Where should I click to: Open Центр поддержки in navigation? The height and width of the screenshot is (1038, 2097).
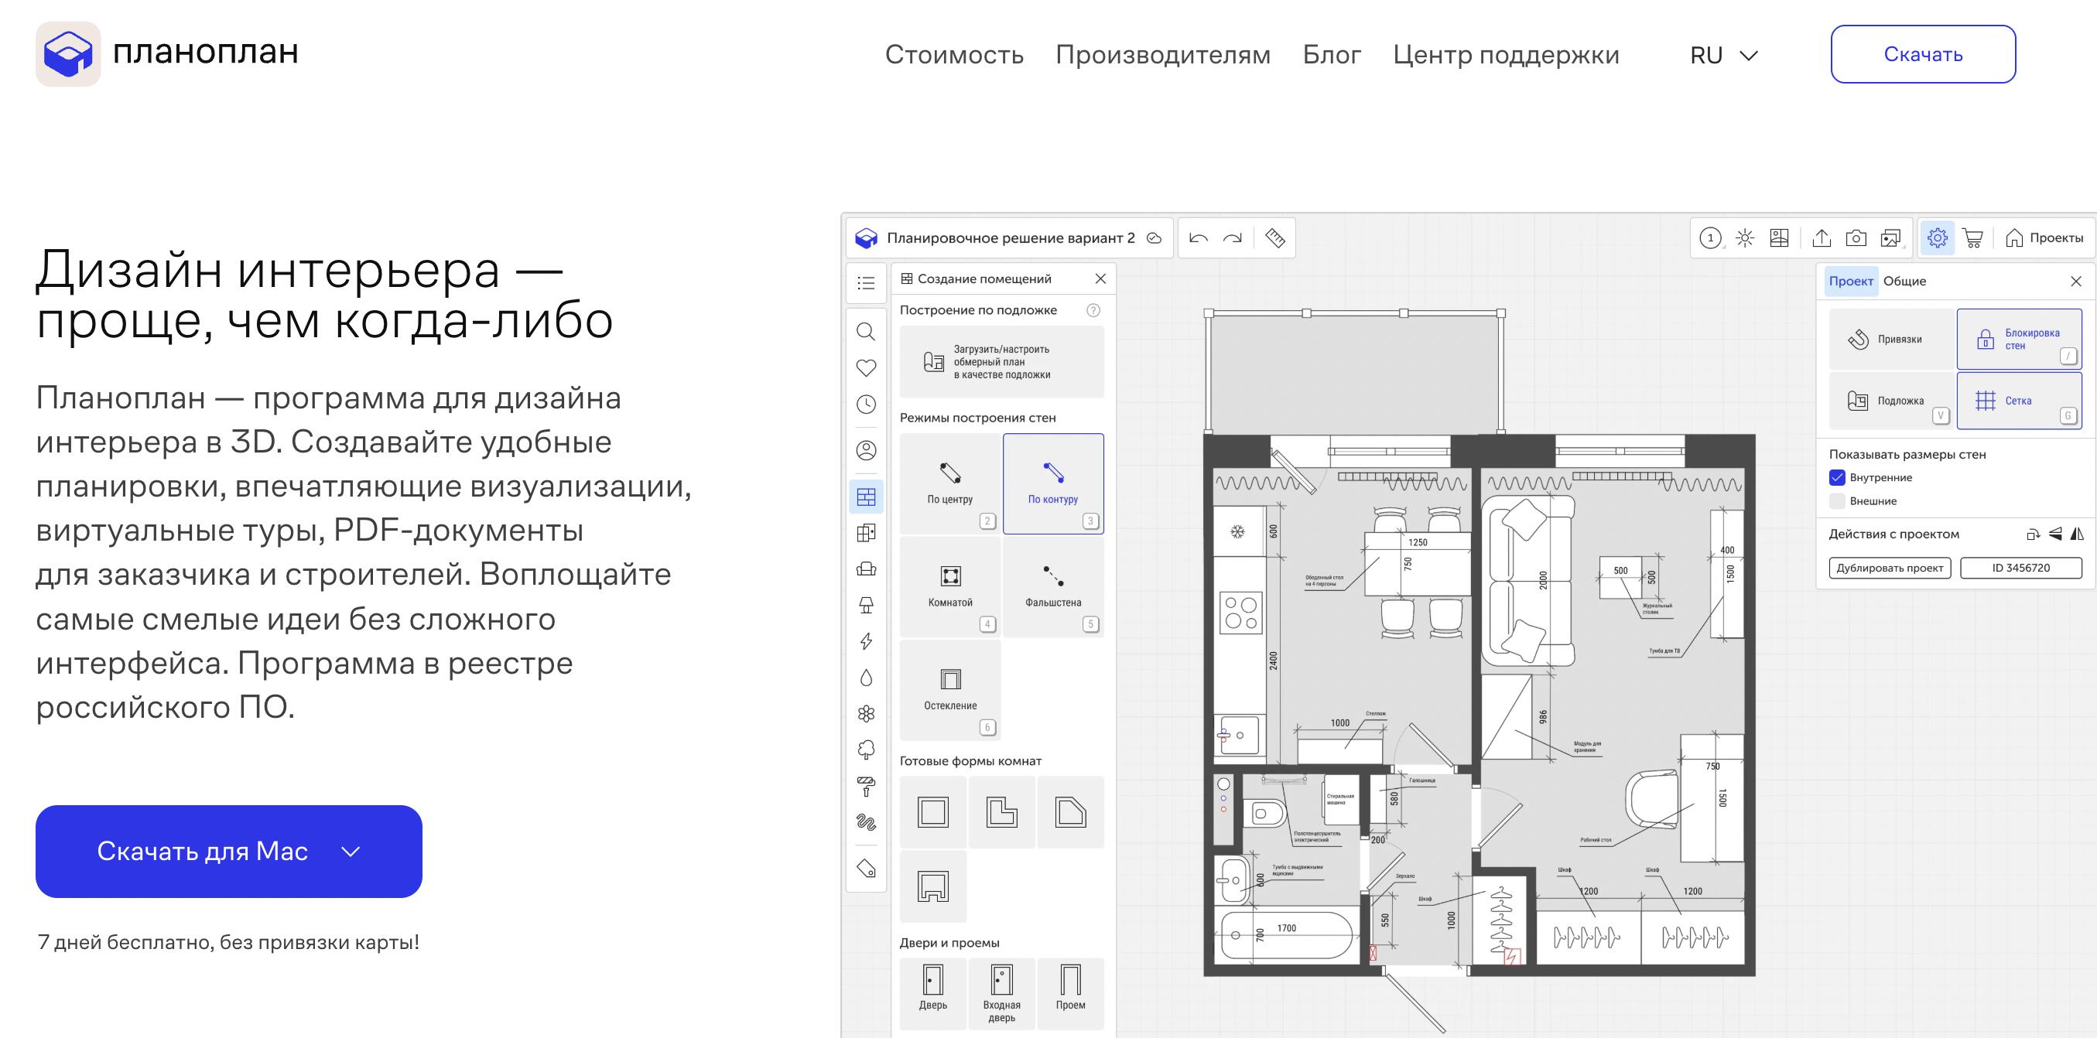click(x=1506, y=54)
